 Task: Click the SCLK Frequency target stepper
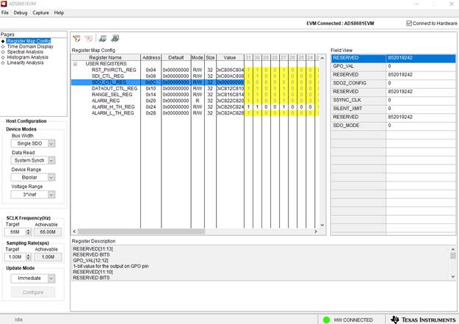pos(29,232)
